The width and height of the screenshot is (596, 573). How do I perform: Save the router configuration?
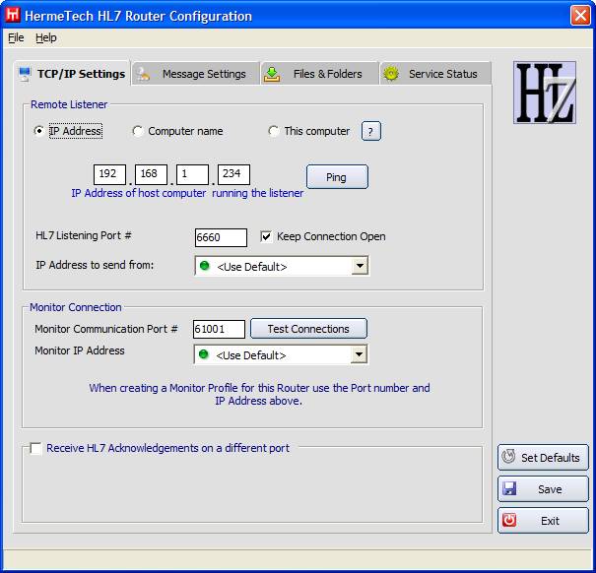click(x=543, y=489)
